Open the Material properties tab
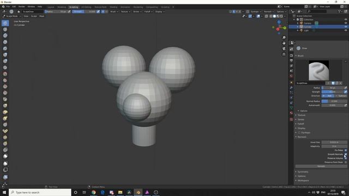Screen dimensions: 349x196 coord(291,113)
